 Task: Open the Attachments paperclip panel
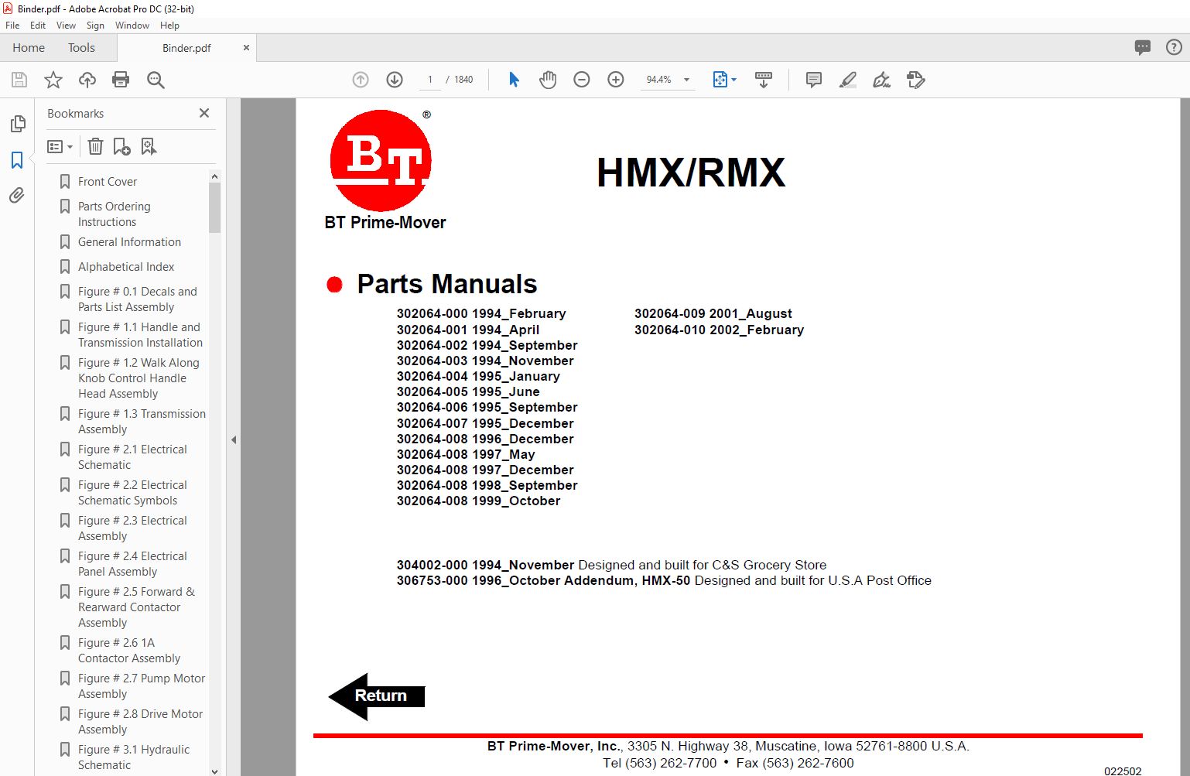coord(17,195)
